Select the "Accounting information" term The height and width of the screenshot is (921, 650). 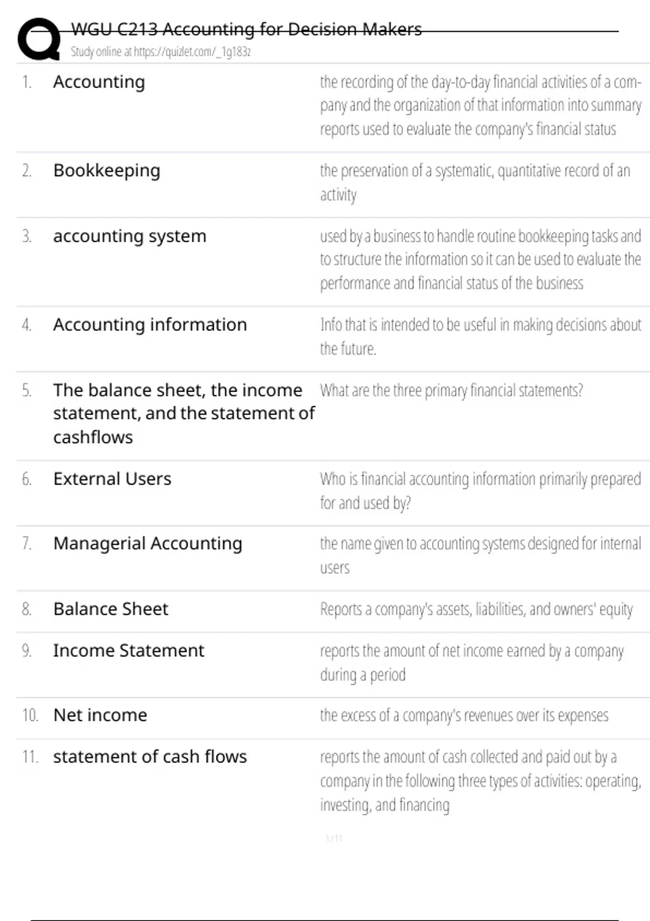tap(150, 325)
